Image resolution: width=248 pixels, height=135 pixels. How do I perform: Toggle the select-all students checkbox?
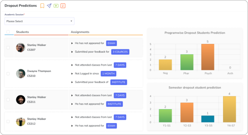pos(8,32)
